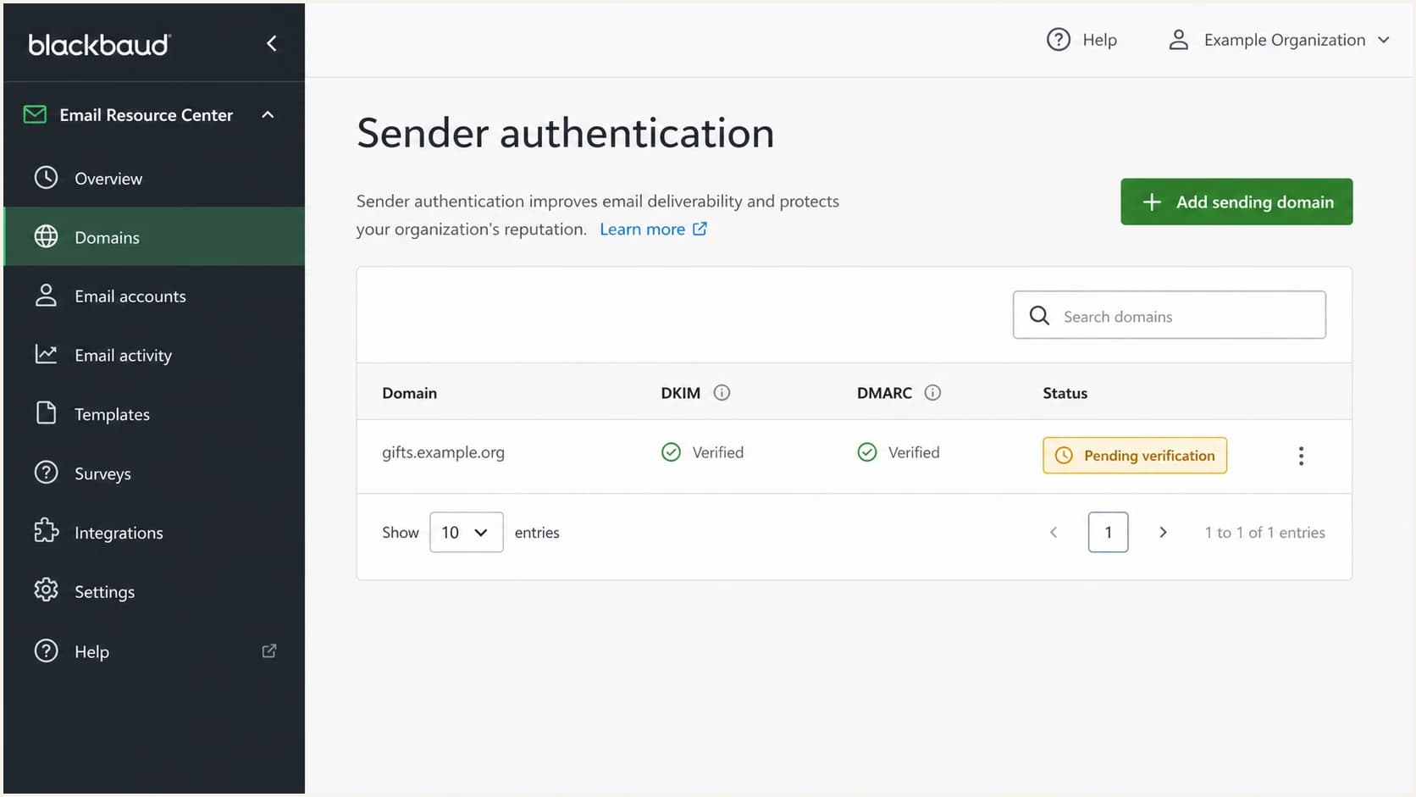Click the plus icon on Add sending domain

(1152, 202)
